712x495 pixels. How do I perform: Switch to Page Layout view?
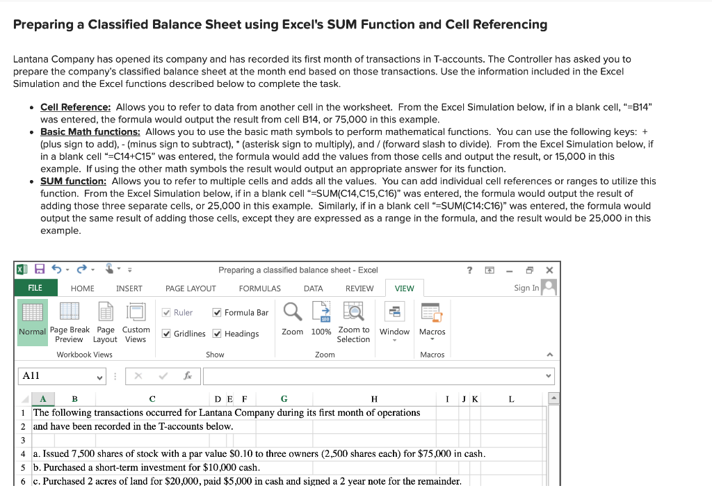coord(105,322)
